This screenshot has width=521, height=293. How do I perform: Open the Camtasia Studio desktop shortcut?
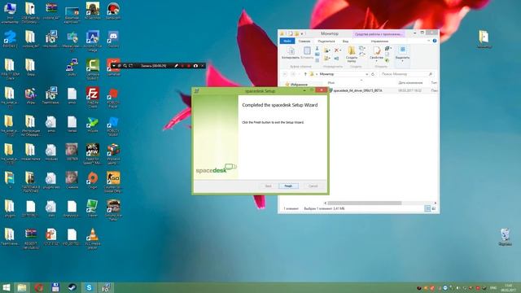tap(92, 68)
